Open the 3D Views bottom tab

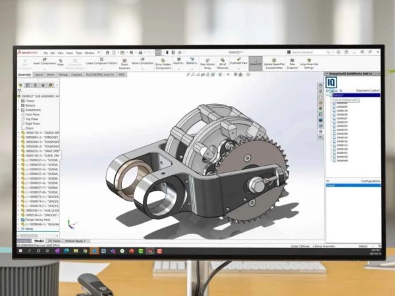54,241
